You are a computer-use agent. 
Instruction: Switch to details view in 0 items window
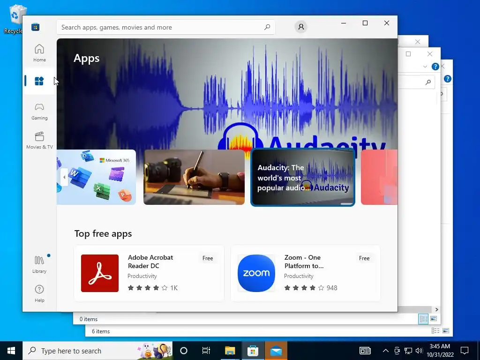(x=424, y=319)
